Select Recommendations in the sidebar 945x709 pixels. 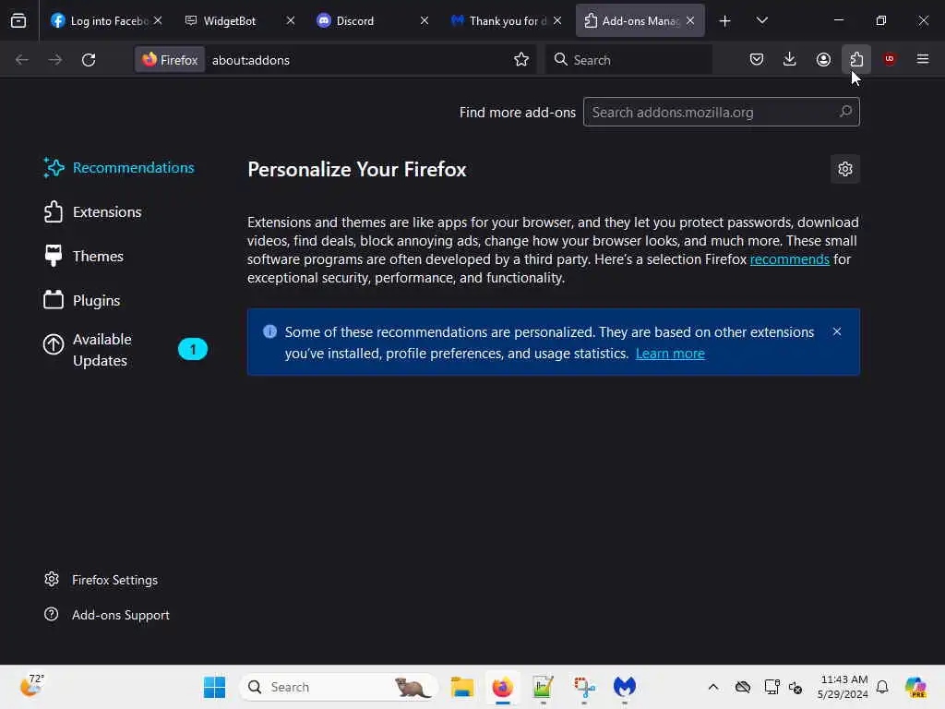119,168
